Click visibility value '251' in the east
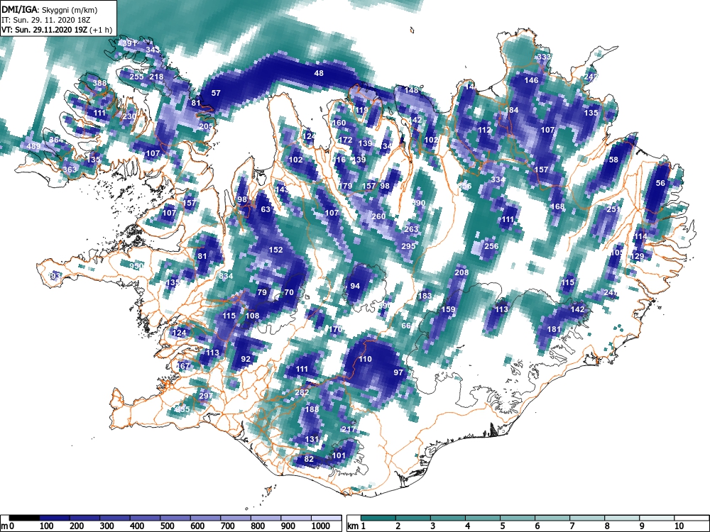710x532 pixels. click(613, 209)
